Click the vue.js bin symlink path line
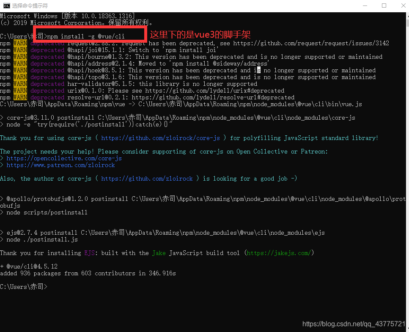The height and width of the screenshot is (332, 409). (181, 104)
